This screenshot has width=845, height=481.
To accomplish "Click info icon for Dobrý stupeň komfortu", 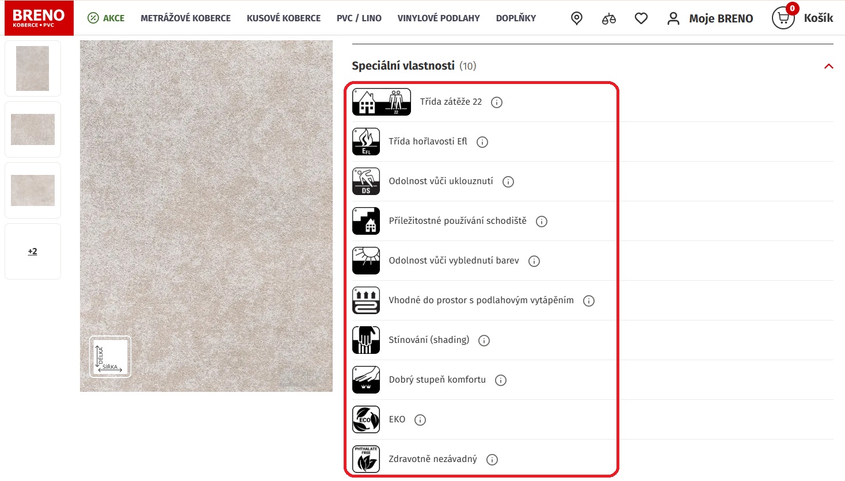I will coord(501,380).
